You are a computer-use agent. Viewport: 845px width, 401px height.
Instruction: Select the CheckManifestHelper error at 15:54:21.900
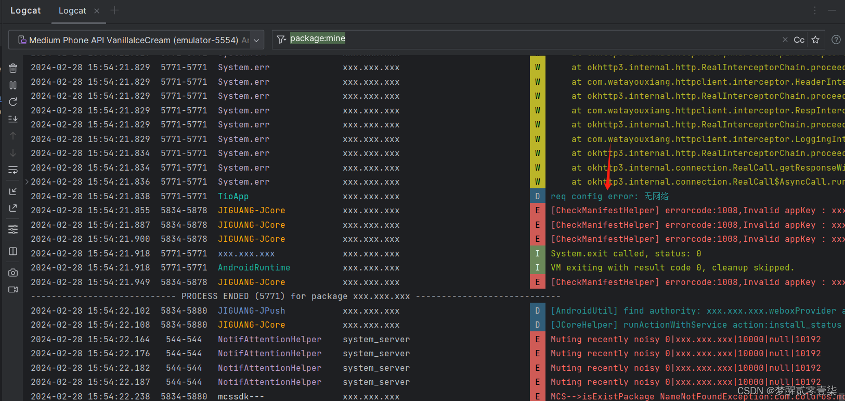coord(697,239)
